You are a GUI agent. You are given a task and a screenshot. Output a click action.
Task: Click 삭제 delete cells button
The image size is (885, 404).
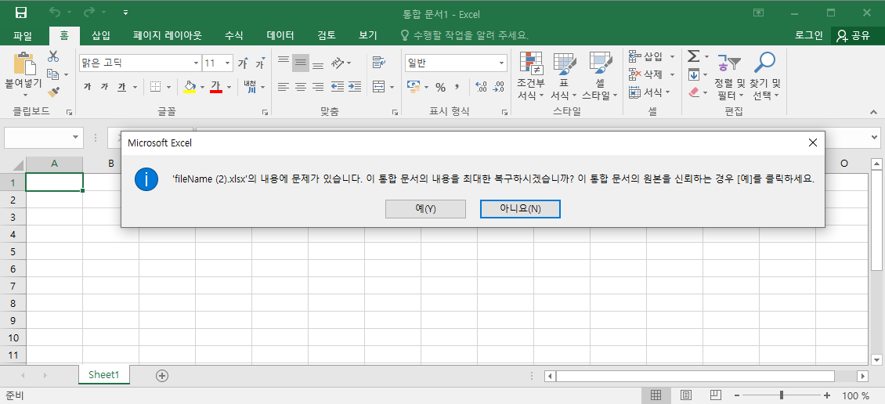click(x=645, y=74)
